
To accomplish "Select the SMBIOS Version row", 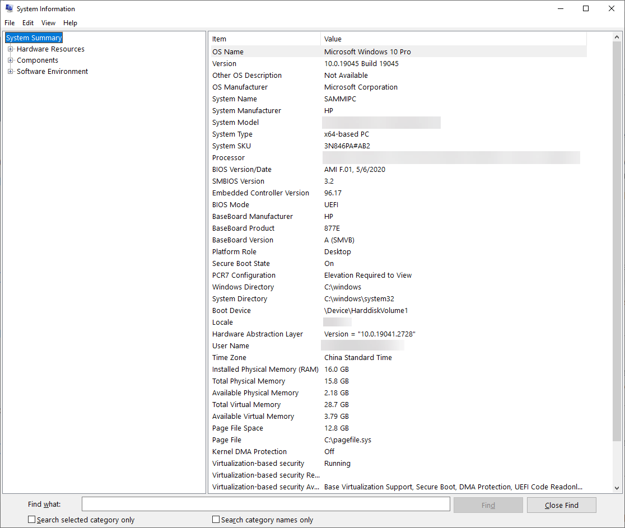I will click(399, 181).
